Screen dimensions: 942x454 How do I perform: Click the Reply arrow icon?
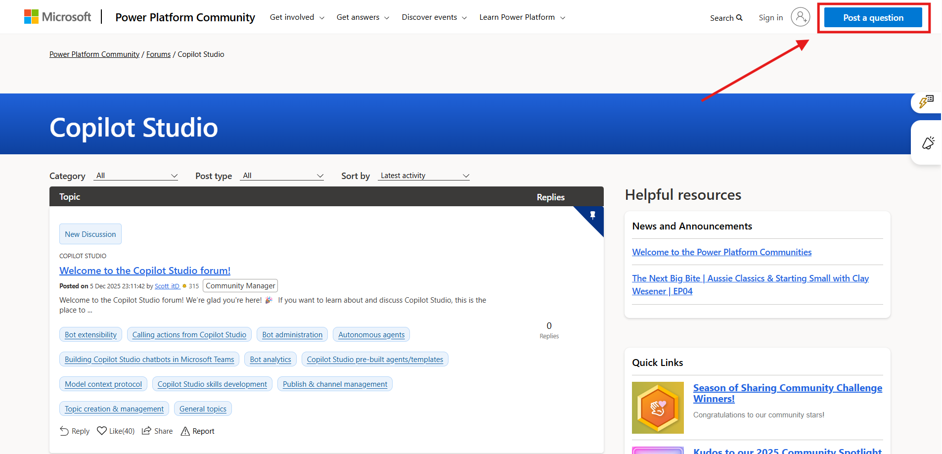pos(64,431)
